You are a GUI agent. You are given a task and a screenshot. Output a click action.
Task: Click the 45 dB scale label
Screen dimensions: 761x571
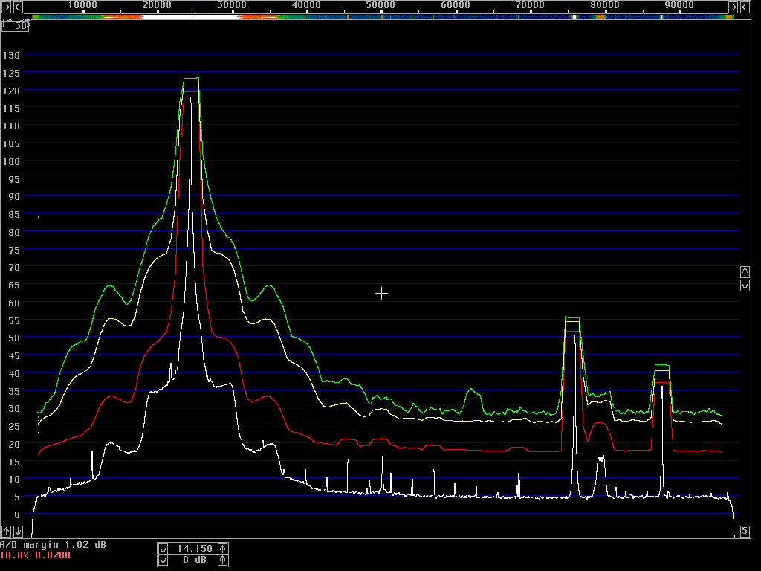click(x=14, y=356)
